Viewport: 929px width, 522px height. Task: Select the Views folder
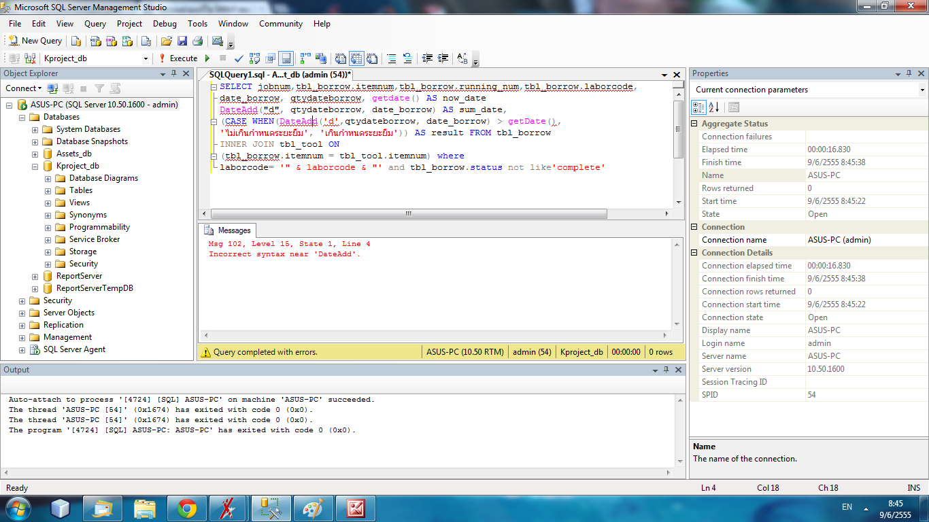point(80,203)
